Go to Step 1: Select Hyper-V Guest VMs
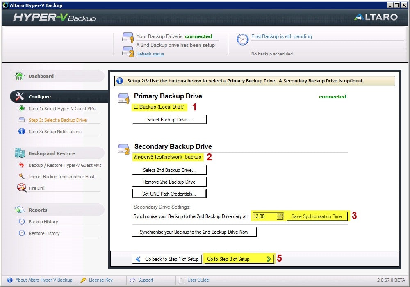Viewport: 410px width, 287px height. coord(62,109)
